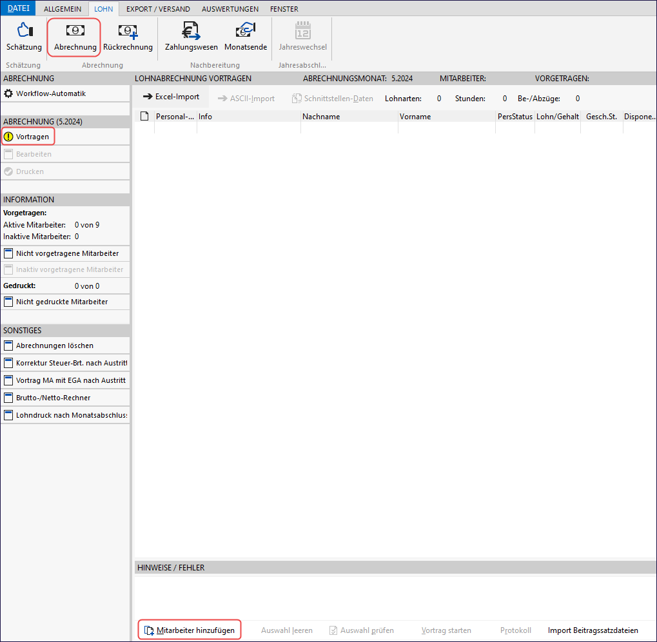Click the "HINWEISE / FEHLER" panel header
Screen dimensions: 657x642
coord(171,567)
